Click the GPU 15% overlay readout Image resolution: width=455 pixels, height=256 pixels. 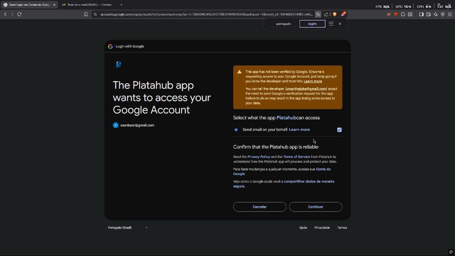(x=403, y=6)
